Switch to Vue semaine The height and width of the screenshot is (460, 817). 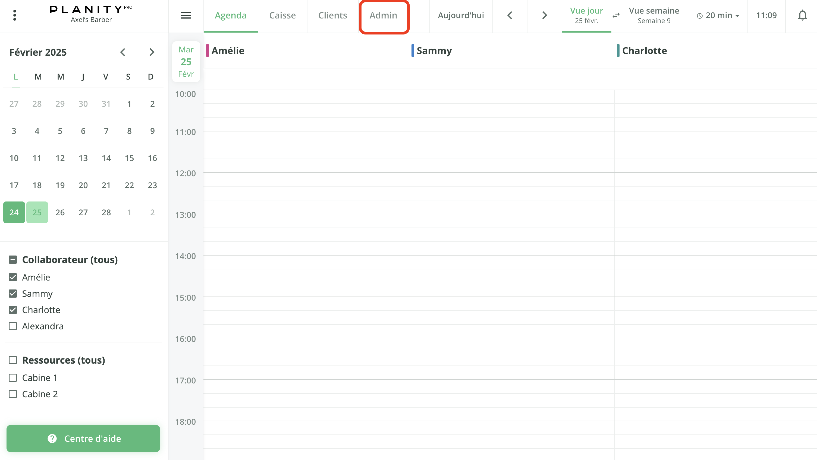coord(654,15)
